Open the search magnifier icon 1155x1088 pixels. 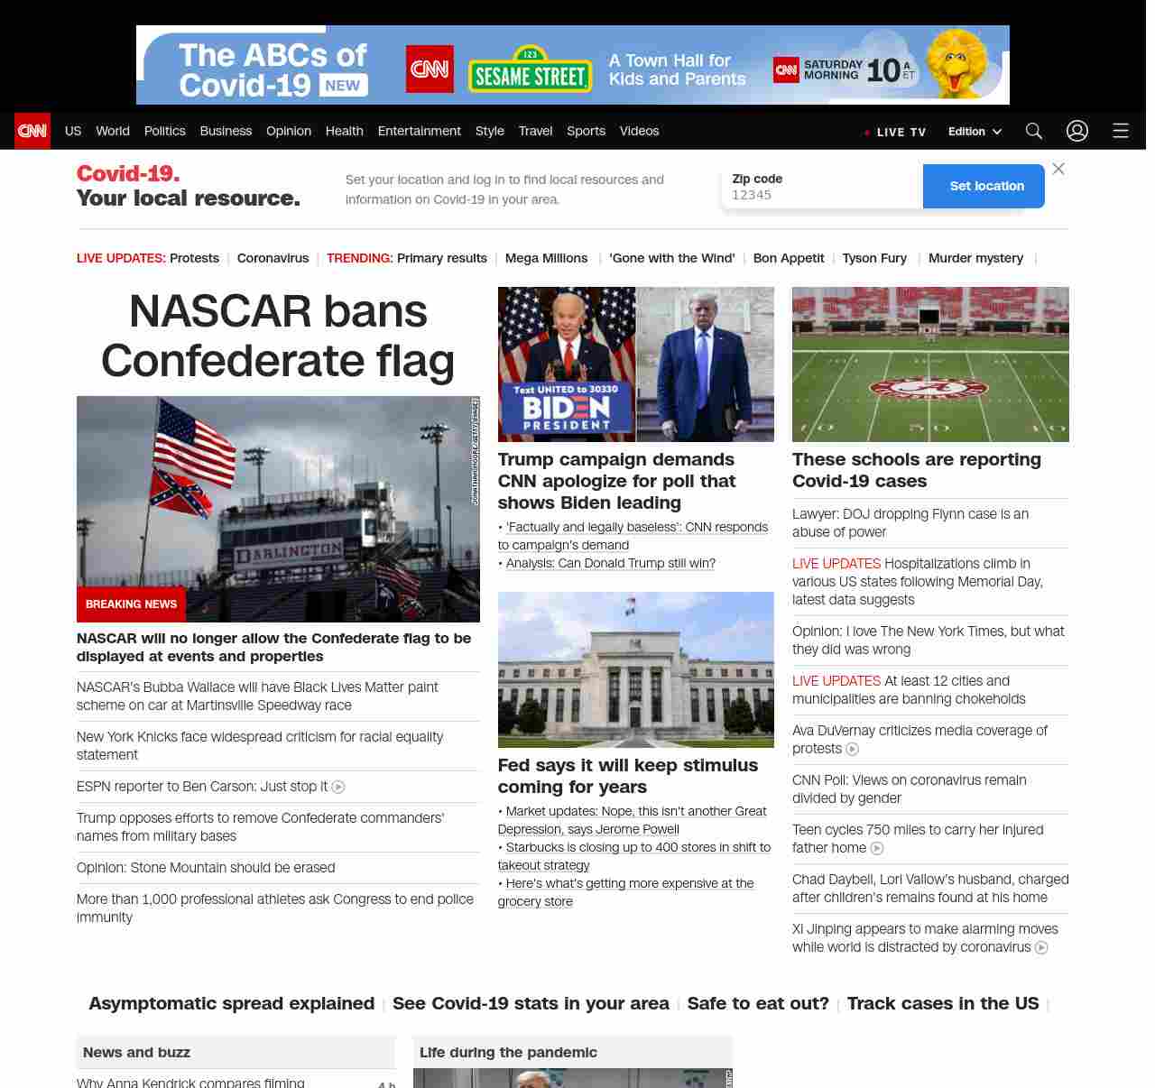pyautogui.click(x=1033, y=131)
